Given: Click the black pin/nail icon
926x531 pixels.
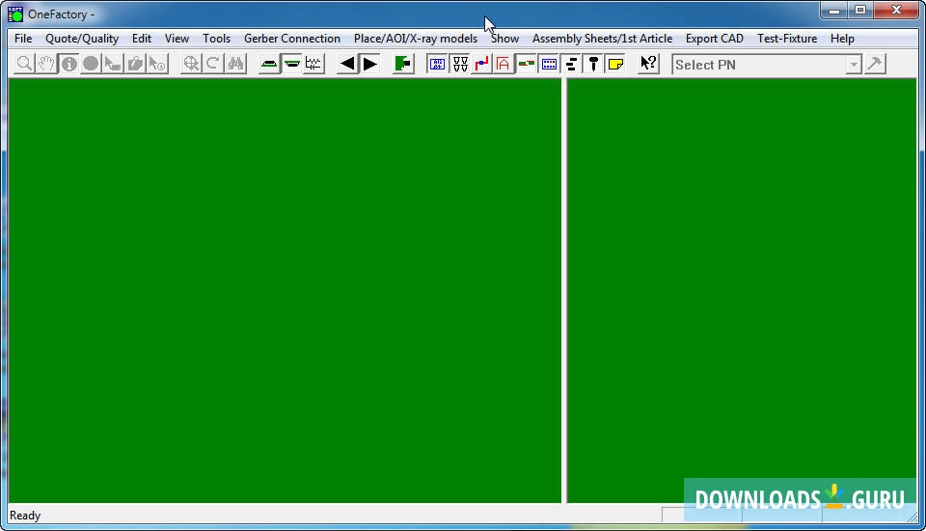Looking at the screenshot, I should point(593,64).
